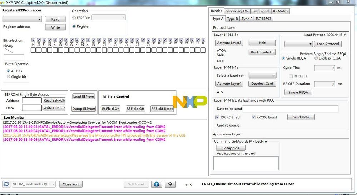
Task: Select the 15:49:06 FATAL_ERROR log line
Action: (84, 140)
